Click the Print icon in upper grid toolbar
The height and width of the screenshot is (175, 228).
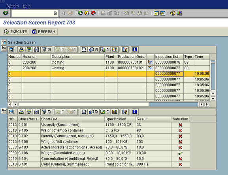[x=84, y=49]
